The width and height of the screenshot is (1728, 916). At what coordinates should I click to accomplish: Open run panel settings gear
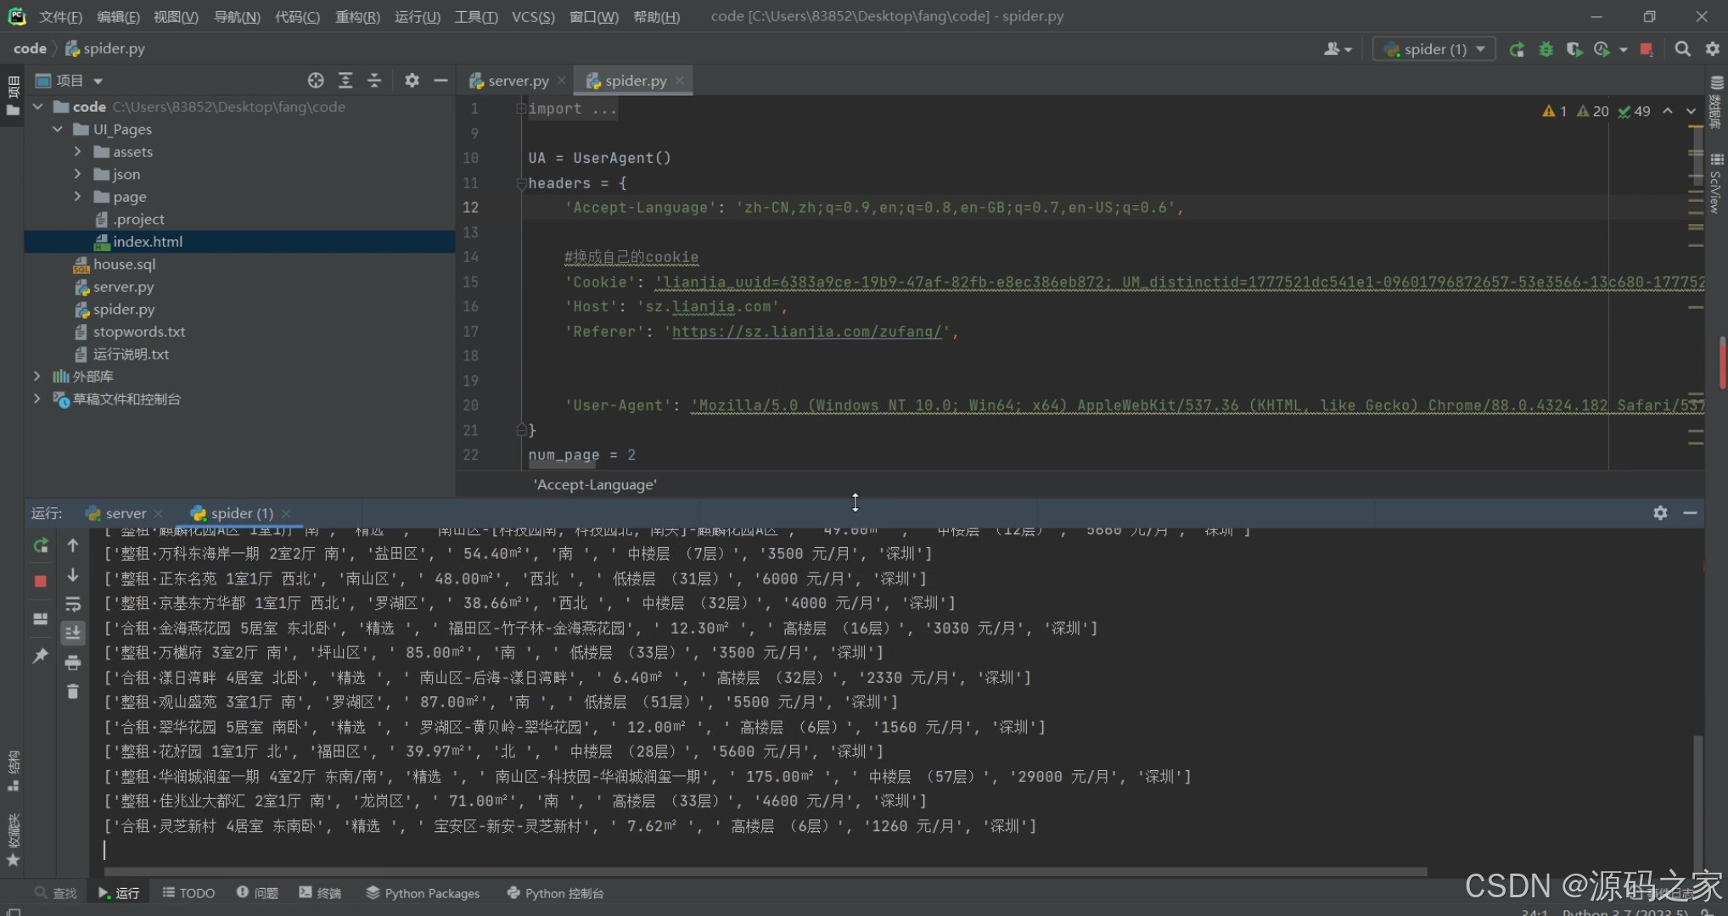point(1660,513)
